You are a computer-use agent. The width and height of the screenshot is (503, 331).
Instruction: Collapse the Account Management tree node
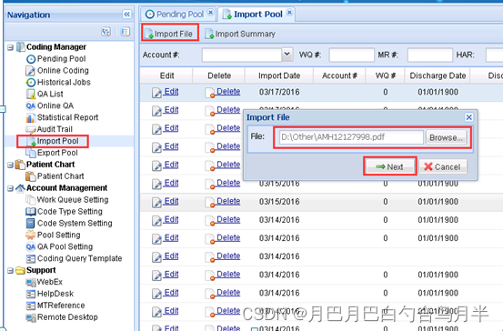pos(10,188)
